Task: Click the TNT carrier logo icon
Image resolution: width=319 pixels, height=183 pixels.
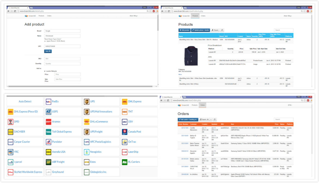Action: pyautogui.click(x=124, y=112)
